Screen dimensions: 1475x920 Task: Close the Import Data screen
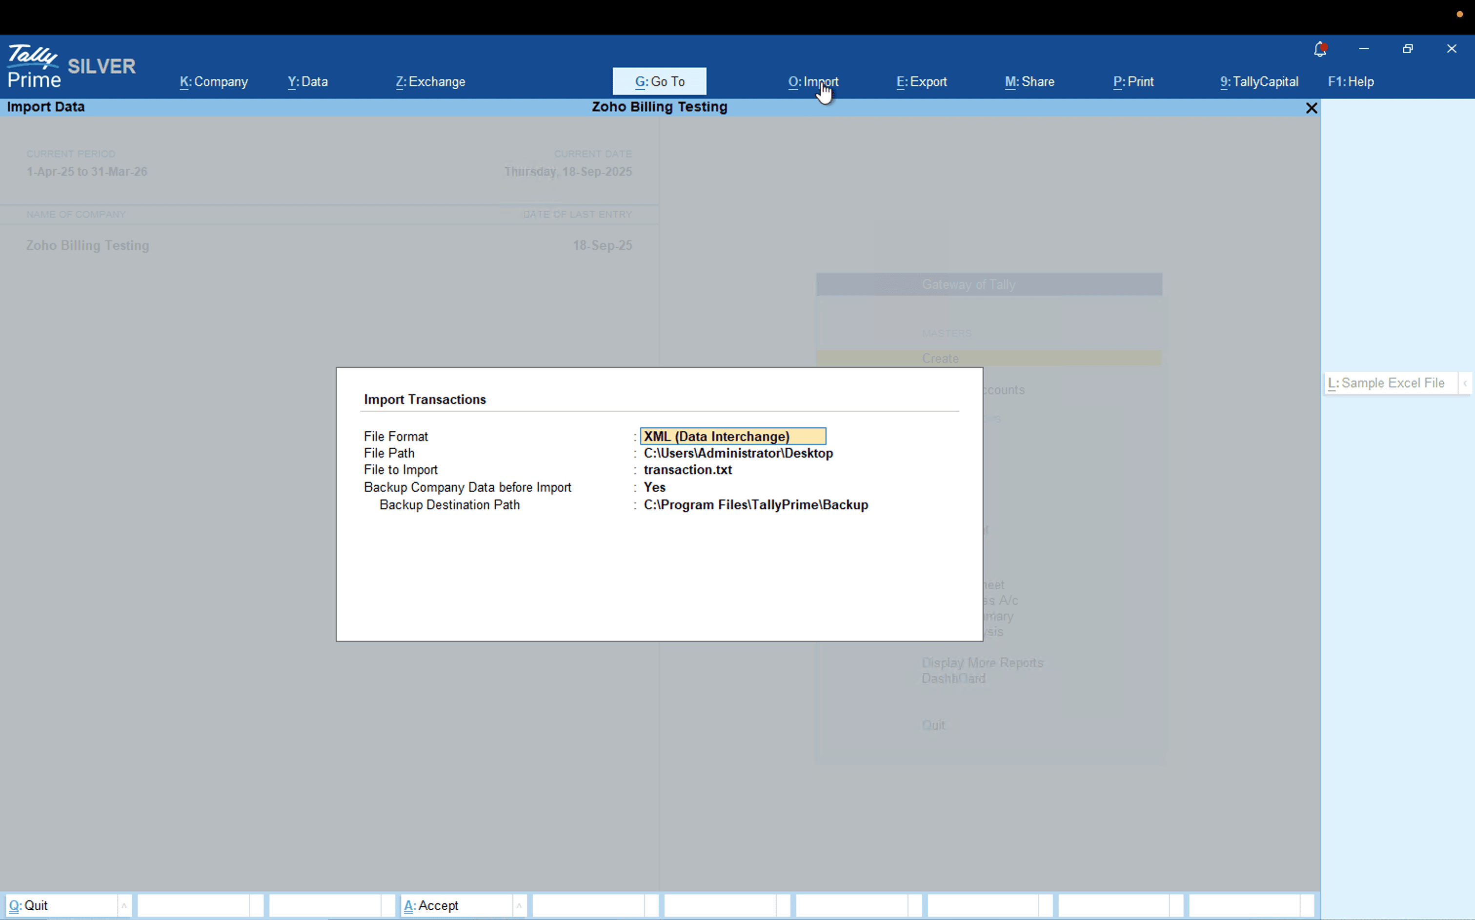(x=1312, y=108)
